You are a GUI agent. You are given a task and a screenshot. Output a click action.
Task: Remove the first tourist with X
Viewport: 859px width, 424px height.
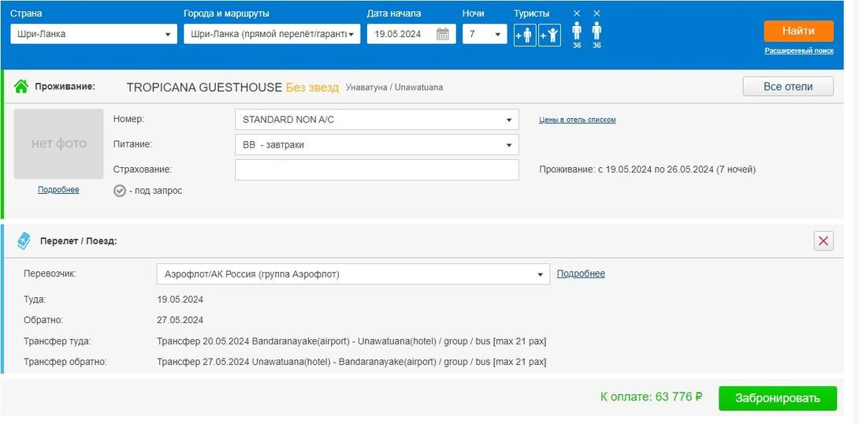coord(577,13)
